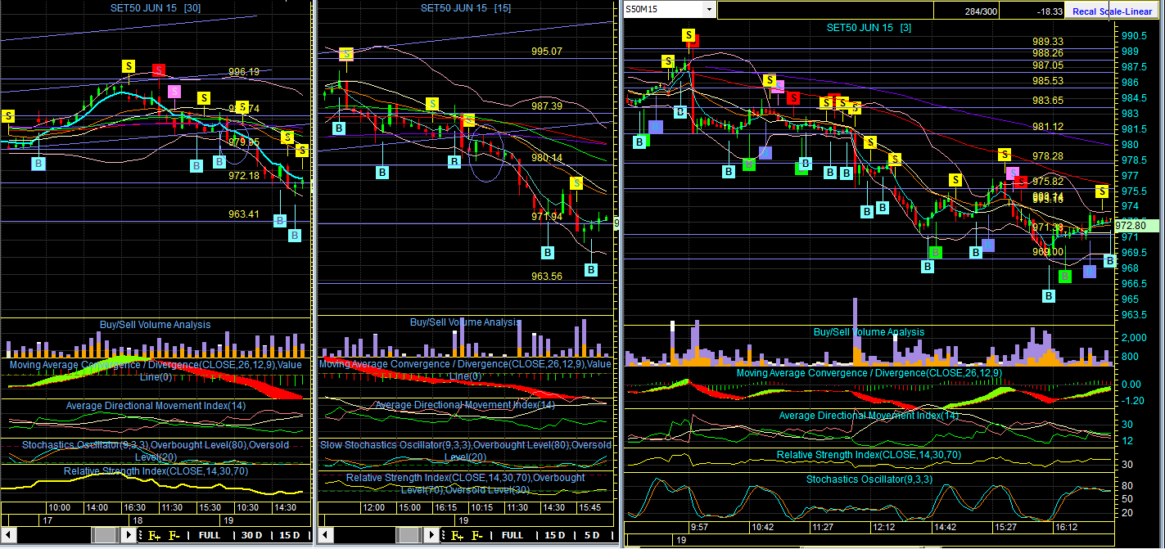Click F+ icon in 30-minute chart toolbar
Viewport: 1165px width, 549px height.
[153, 536]
